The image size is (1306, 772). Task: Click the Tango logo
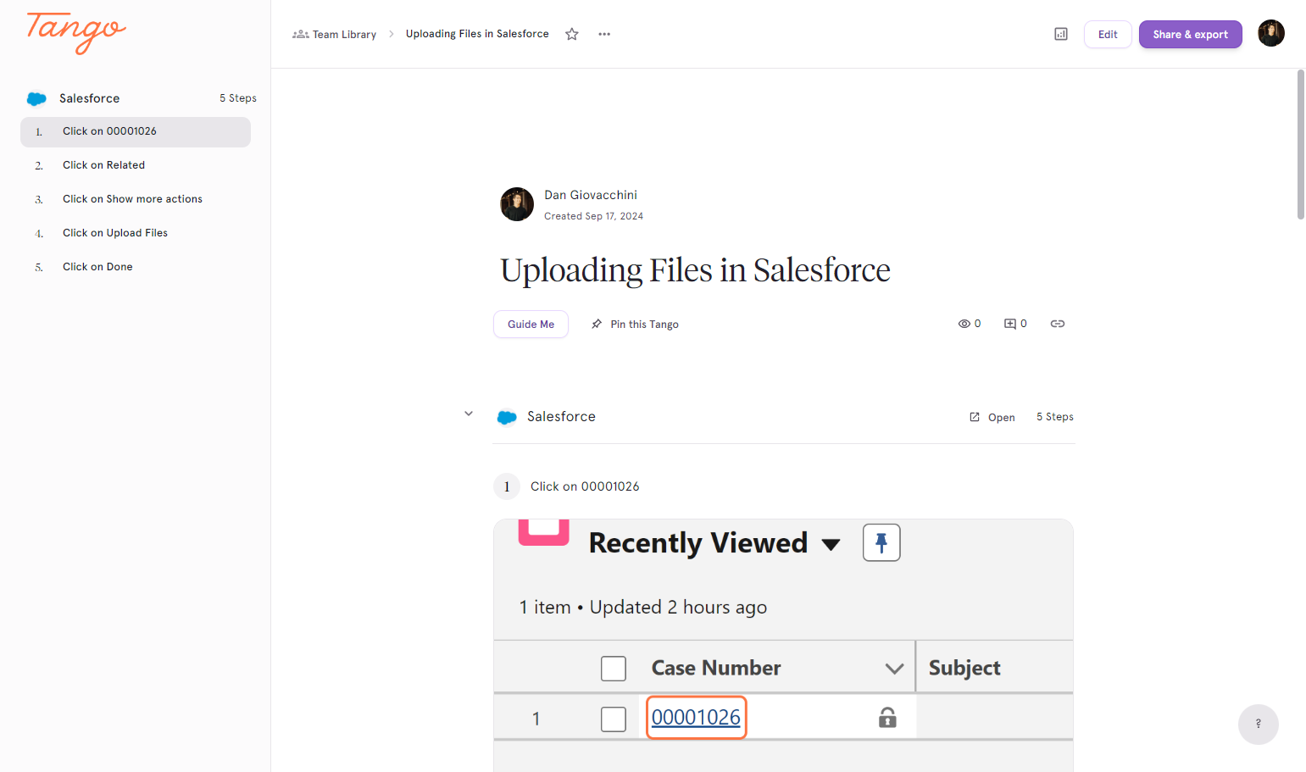pyautogui.click(x=76, y=32)
